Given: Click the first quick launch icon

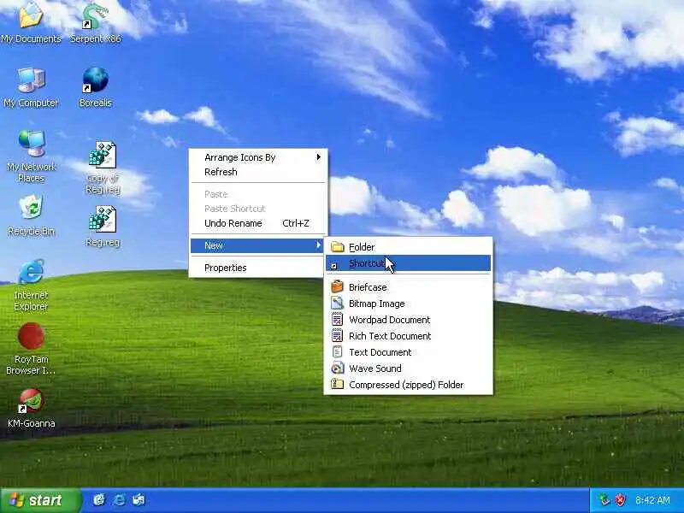Looking at the screenshot, I should tap(99, 499).
